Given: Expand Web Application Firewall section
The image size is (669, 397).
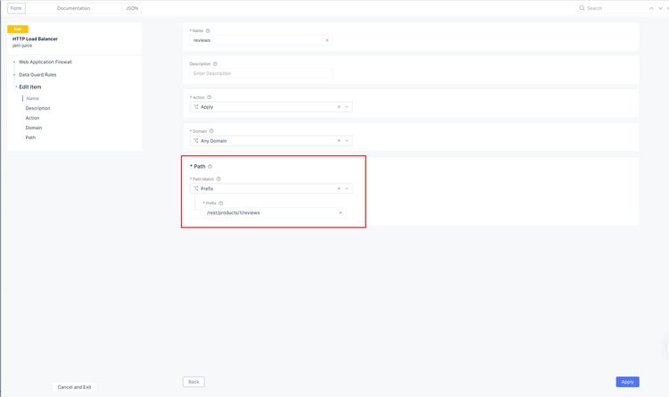Looking at the screenshot, I should [x=14, y=62].
